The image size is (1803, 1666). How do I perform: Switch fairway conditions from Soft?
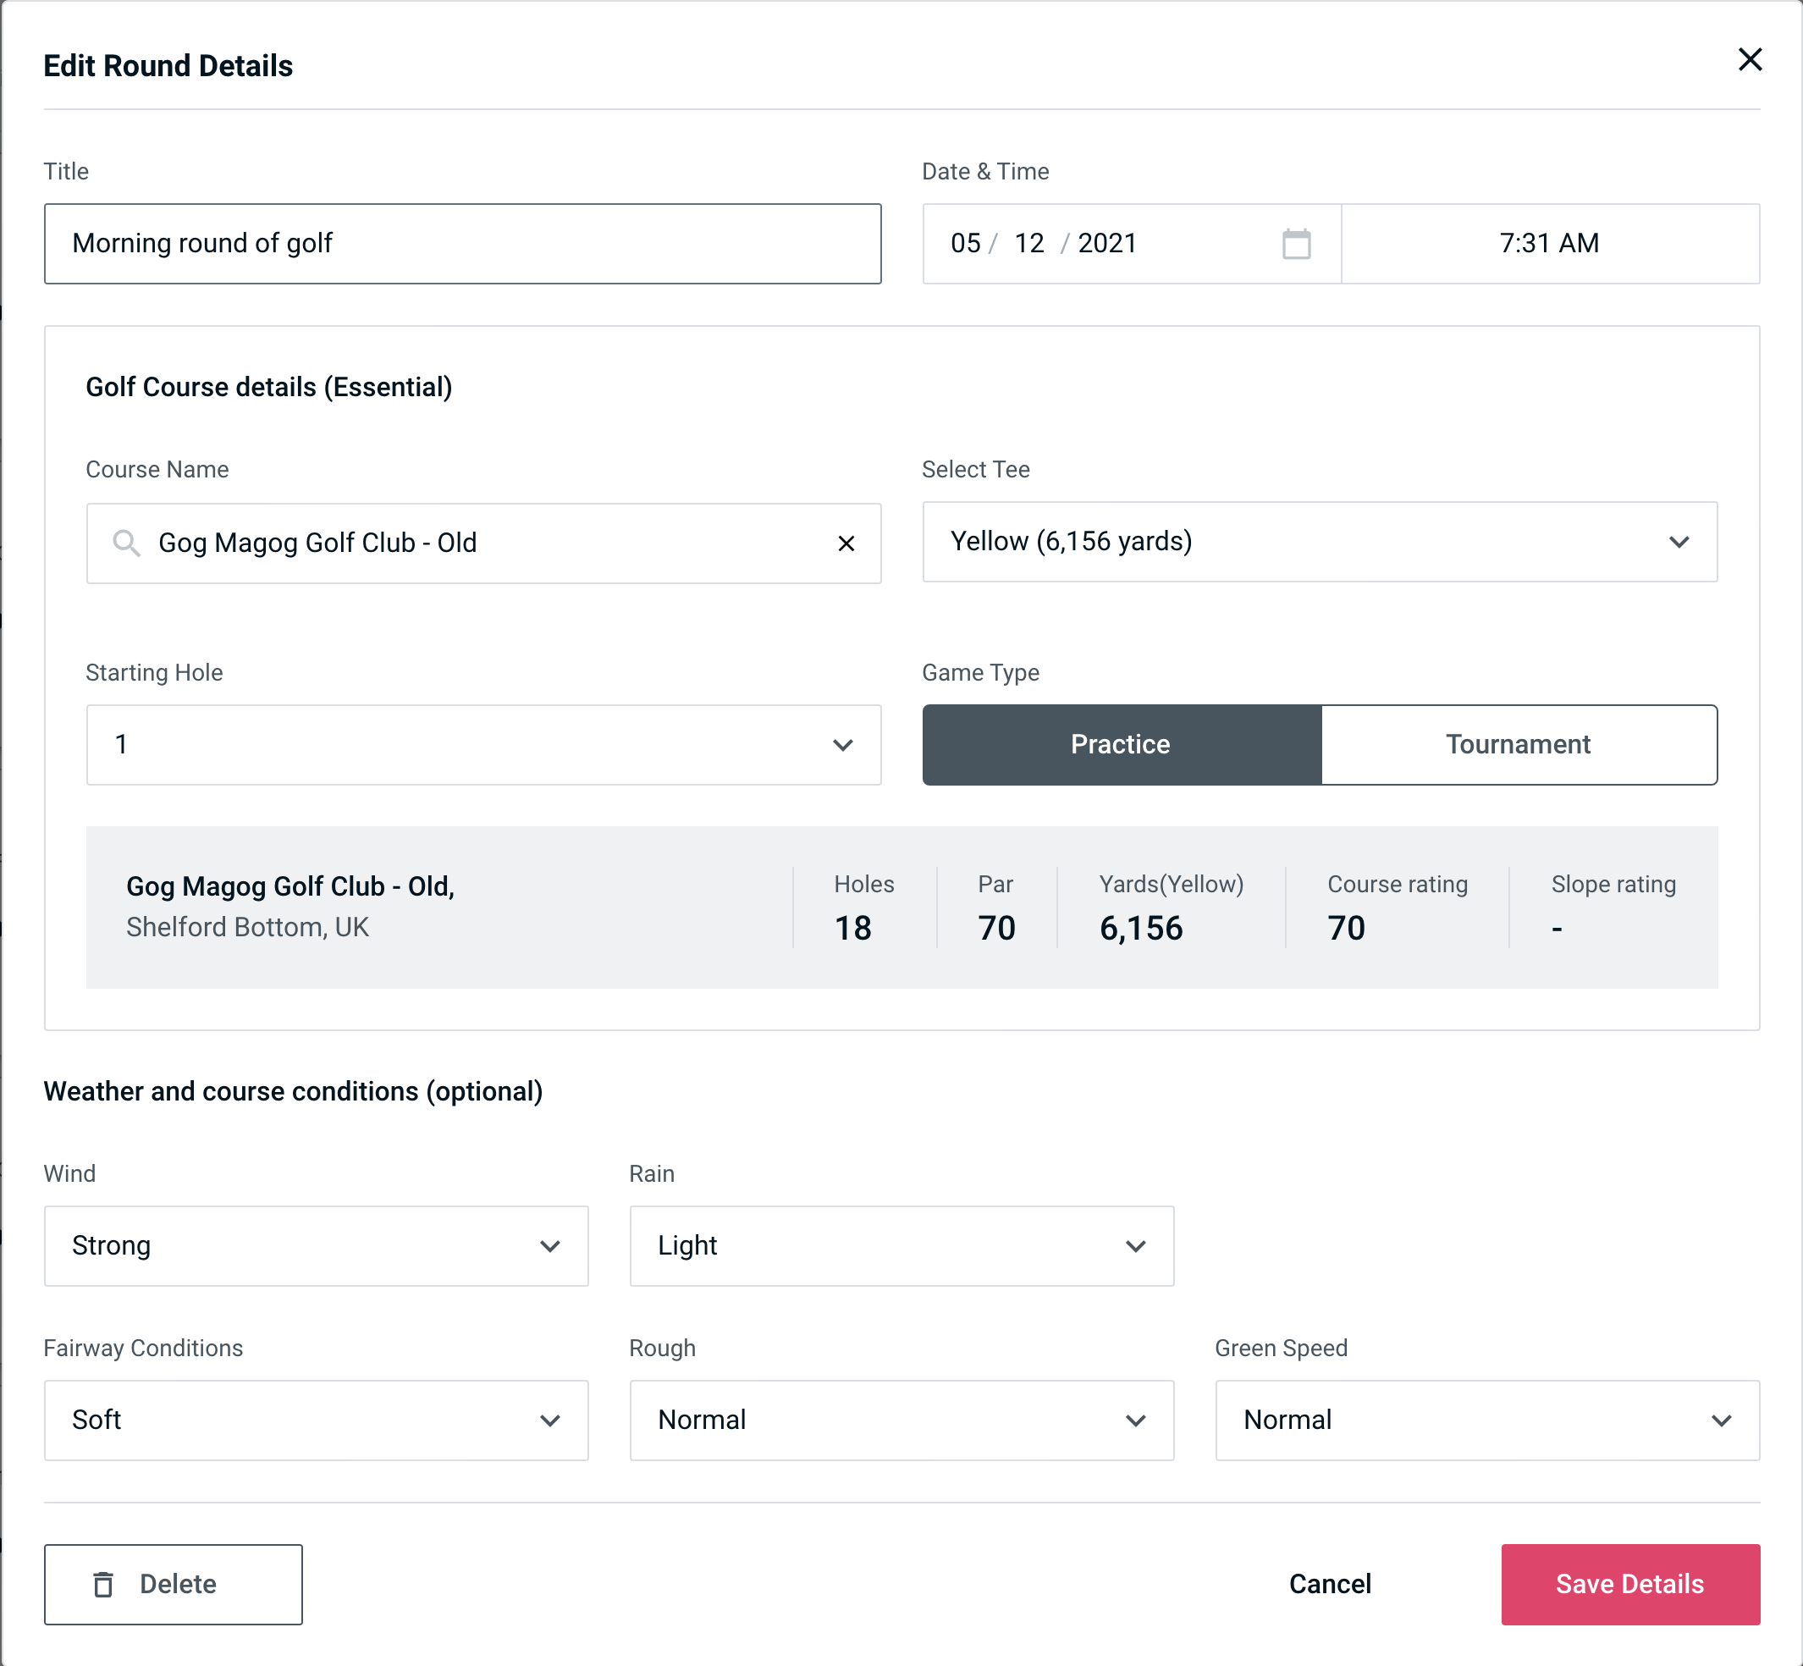(x=316, y=1418)
